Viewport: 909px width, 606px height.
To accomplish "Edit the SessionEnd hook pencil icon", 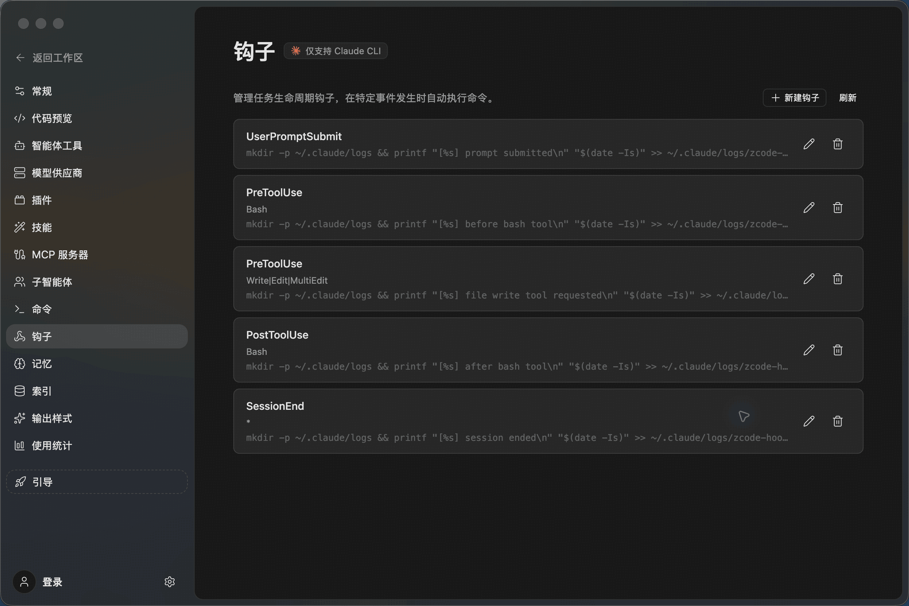I will tap(809, 421).
